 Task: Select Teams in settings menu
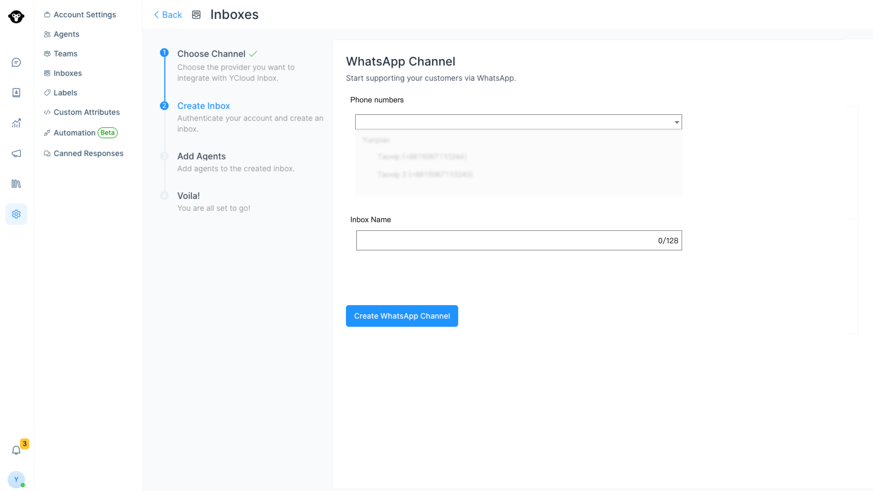tap(65, 53)
